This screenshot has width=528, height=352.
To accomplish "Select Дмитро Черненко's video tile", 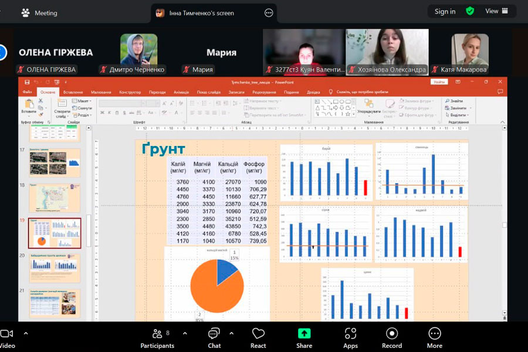I will (x=139, y=50).
